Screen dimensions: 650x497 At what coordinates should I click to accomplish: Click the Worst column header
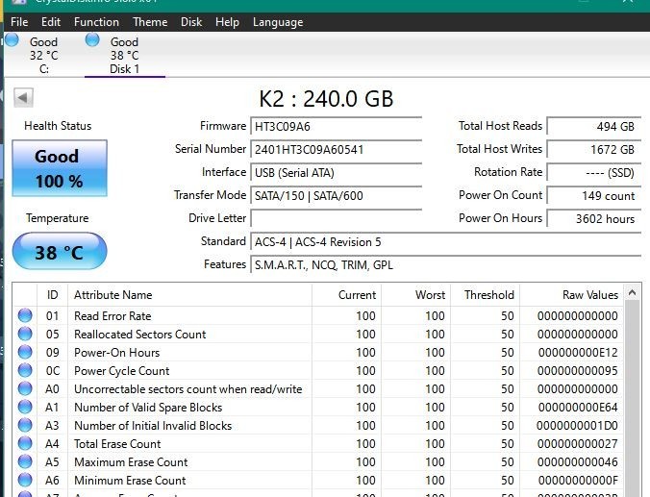pyautogui.click(x=415, y=295)
